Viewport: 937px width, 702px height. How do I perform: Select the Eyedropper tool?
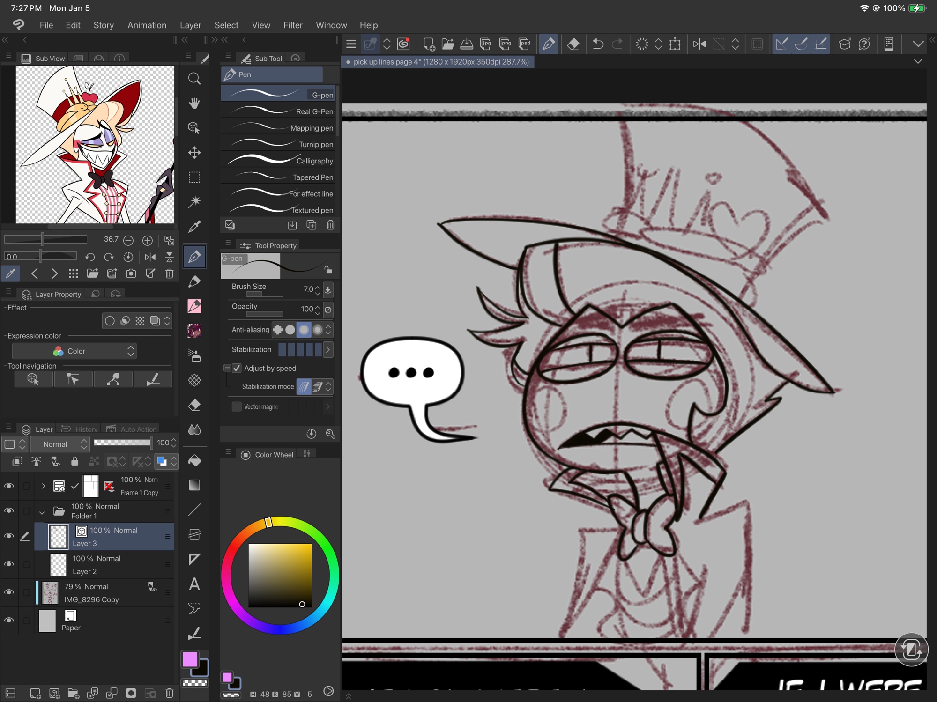tap(194, 227)
